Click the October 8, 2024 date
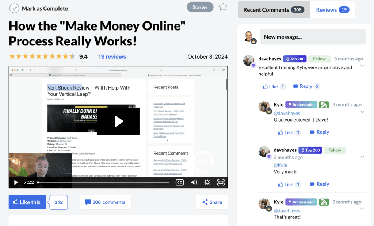The height and width of the screenshot is (226, 374). [207, 56]
